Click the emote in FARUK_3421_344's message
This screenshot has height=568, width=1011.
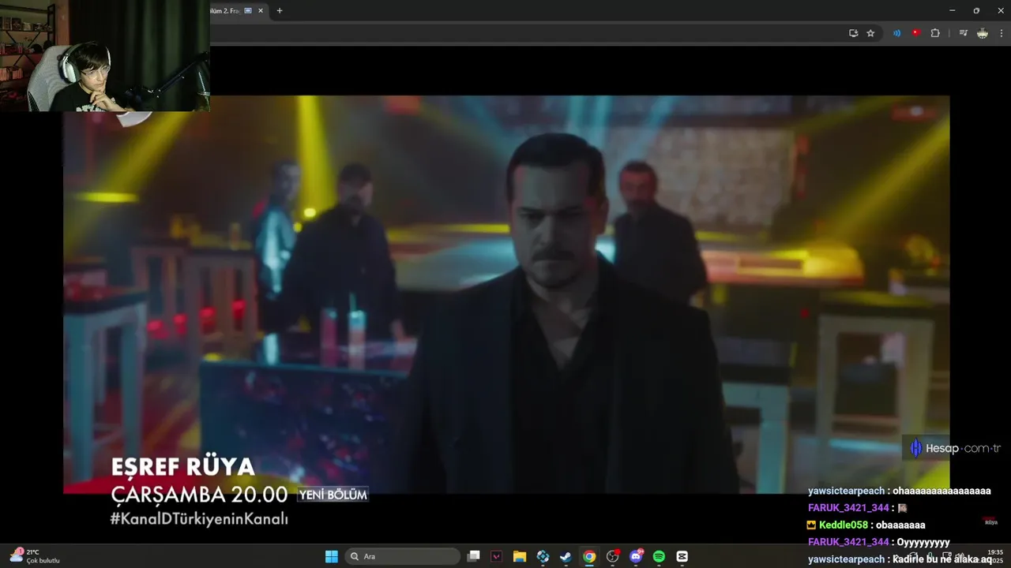tap(903, 508)
